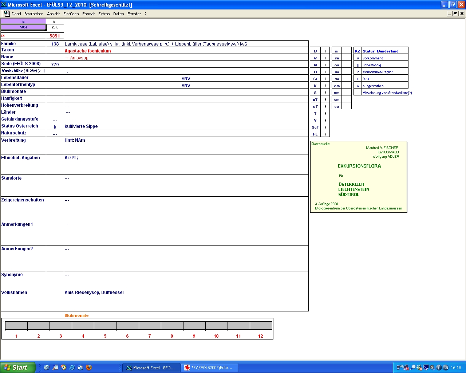The image size is (466, 373).
Task: Click the Bundesland code cell 'B'
Action: [x=315, y=51]
